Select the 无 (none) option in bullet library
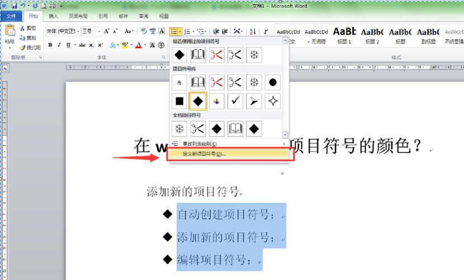Image resolution: width=464 pixels, height=280 pixels. [179, 82]
